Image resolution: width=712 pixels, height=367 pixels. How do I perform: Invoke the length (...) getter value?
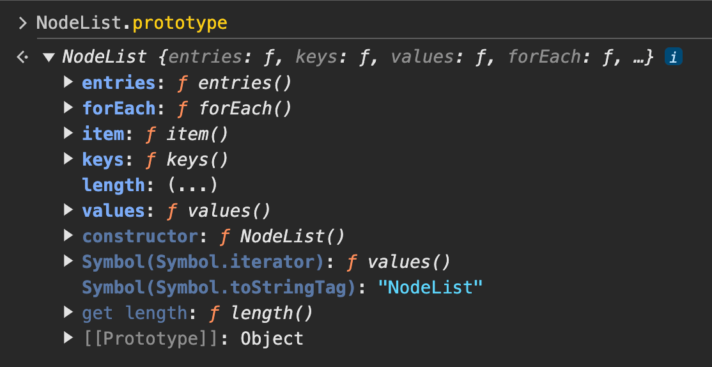[x=192, y=185]
